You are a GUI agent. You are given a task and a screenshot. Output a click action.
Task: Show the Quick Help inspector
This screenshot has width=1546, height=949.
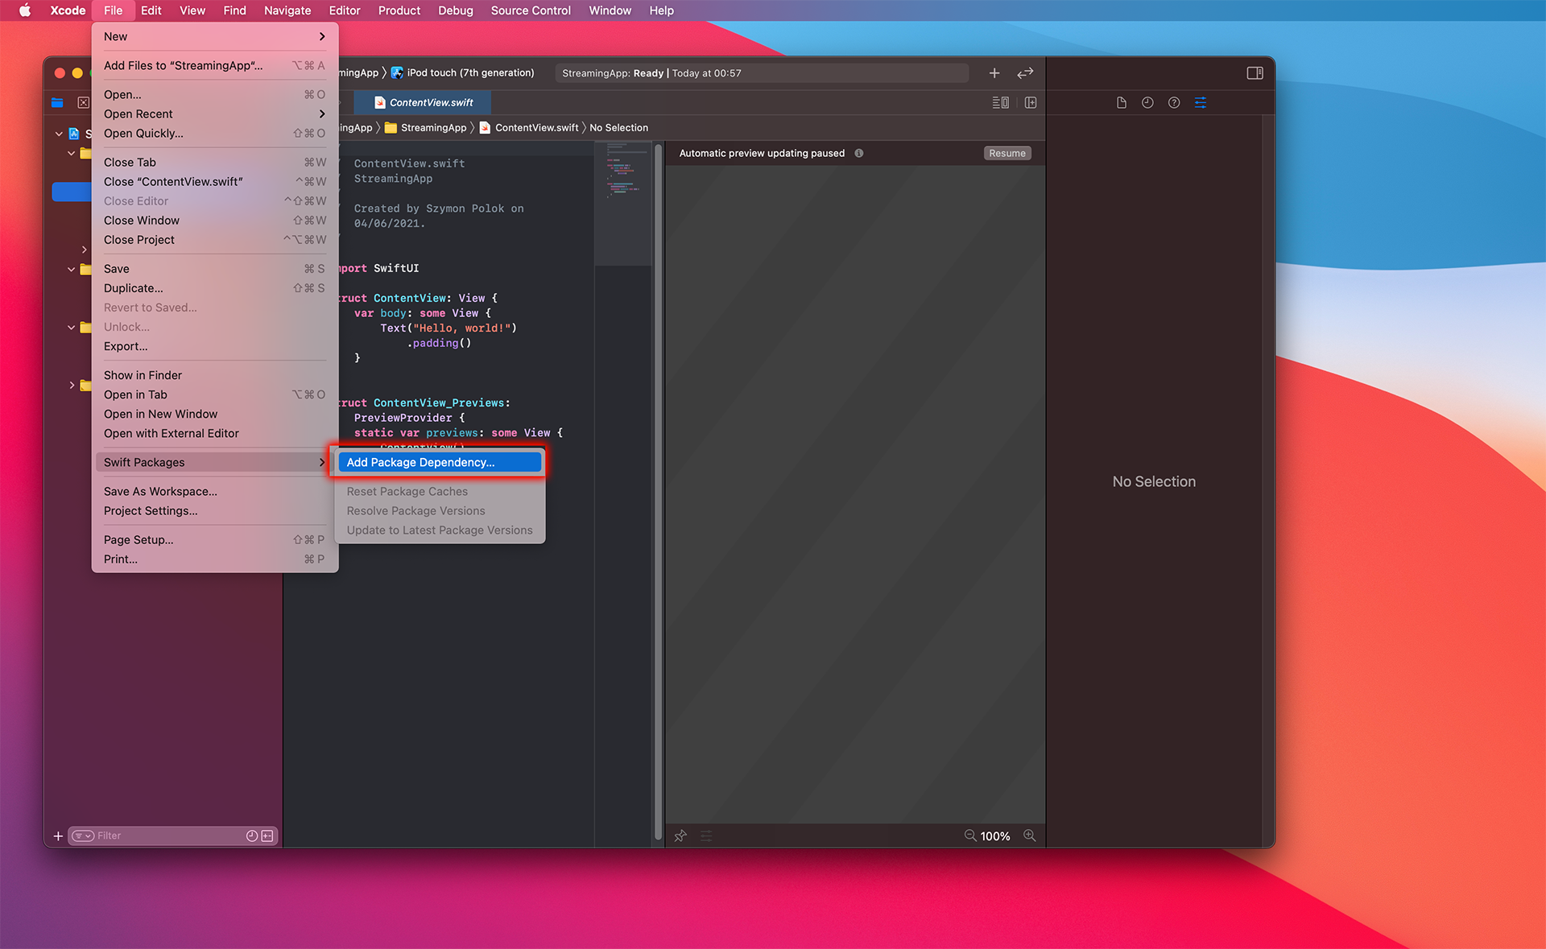[x=1174, y=102]
